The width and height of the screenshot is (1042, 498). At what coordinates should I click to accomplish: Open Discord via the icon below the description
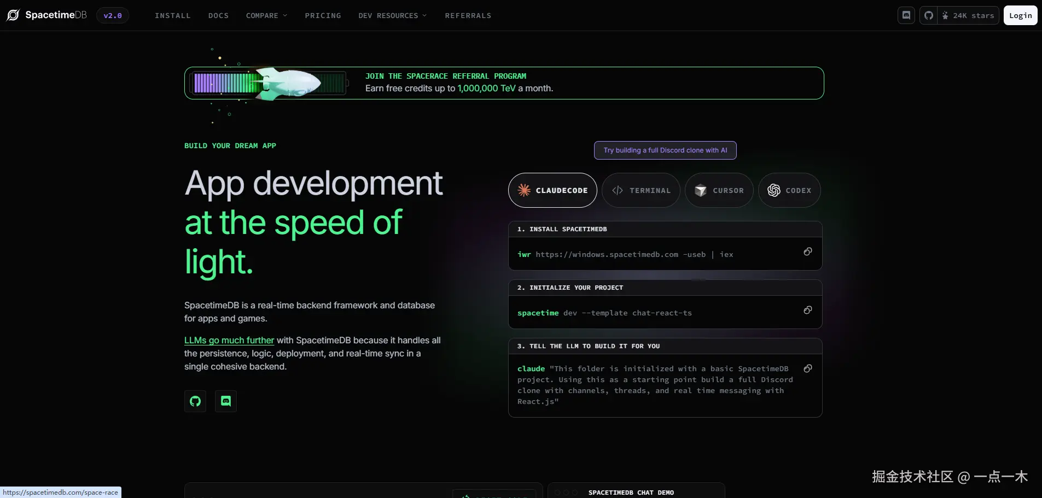(225, 401)
